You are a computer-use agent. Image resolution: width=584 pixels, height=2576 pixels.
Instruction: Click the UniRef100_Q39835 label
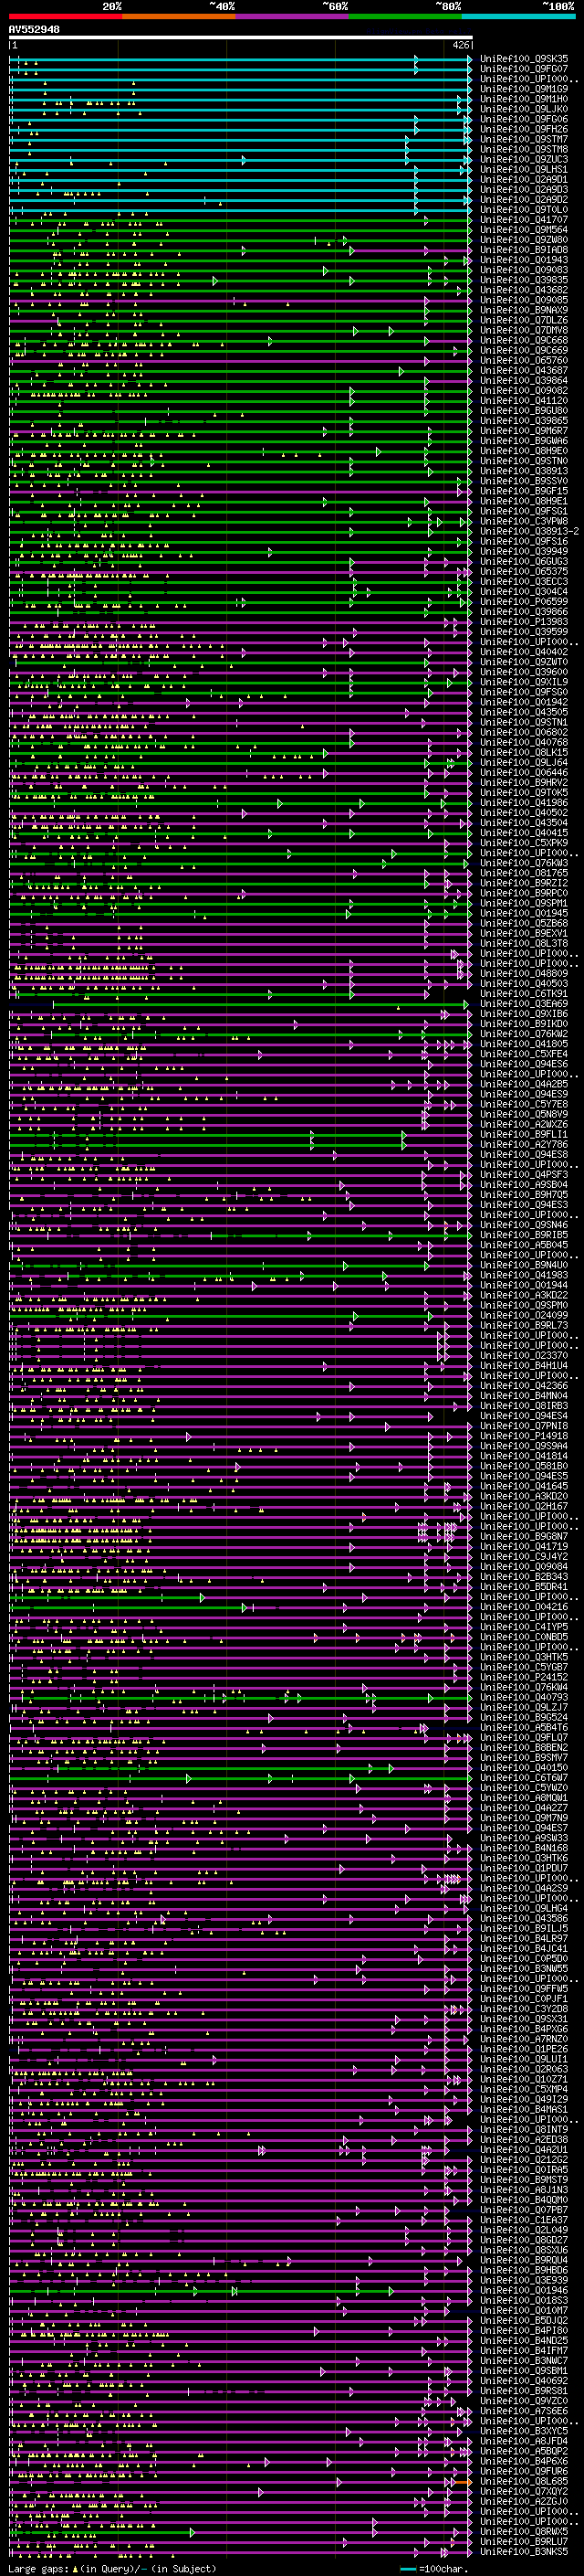click(x=524, y=280)
